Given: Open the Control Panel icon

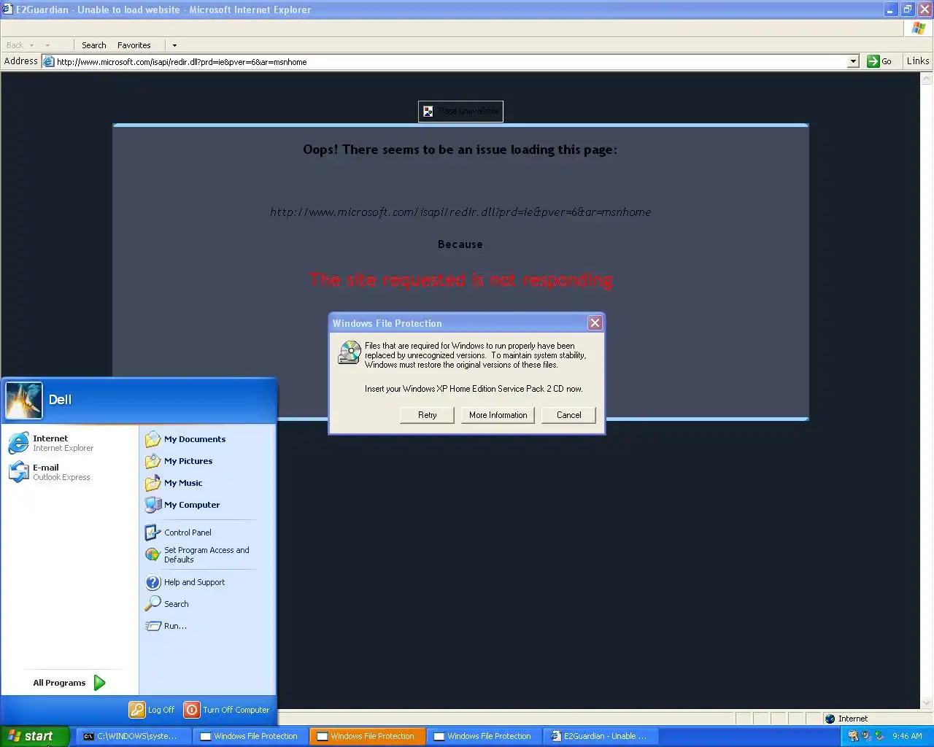Looking at the screenshot, I should (153, 533).
